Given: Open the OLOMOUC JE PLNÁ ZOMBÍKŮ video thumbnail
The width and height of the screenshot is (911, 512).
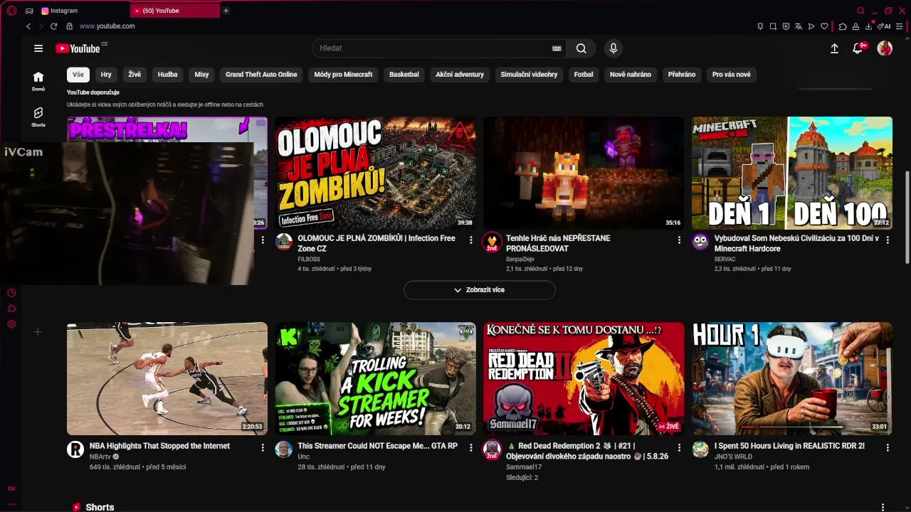Looking at the screenshot, I should pos(376,173).
